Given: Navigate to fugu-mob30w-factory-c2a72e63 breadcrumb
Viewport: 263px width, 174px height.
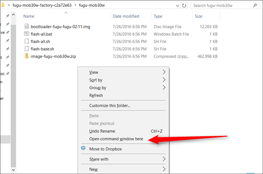Looking at the screenshot, I should (x=42, y=5).
